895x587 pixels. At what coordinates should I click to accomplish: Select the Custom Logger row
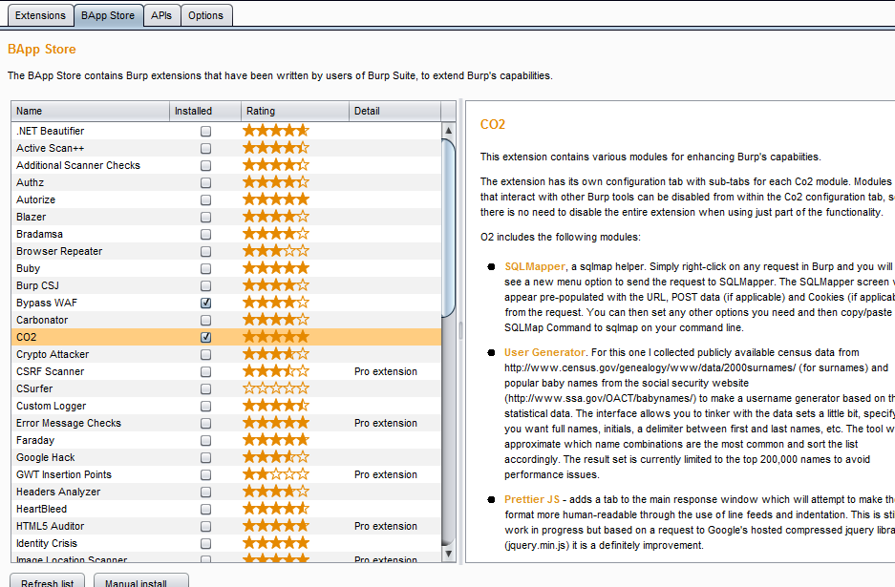(226, 406)
